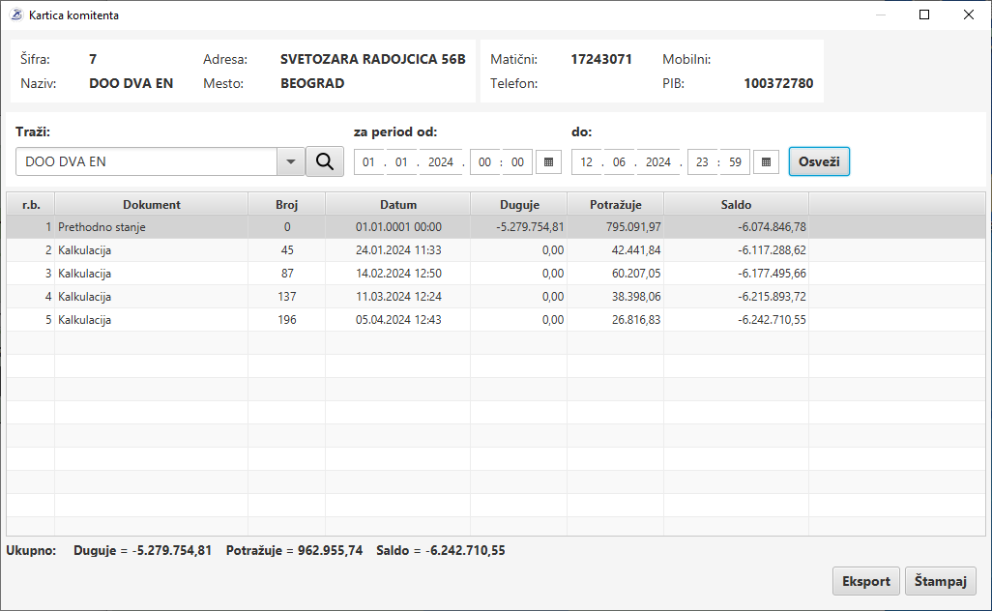The height and width of the screenshot is (611, 992).
Task: Open the start date calendar picker
Action: coord(548,162)
